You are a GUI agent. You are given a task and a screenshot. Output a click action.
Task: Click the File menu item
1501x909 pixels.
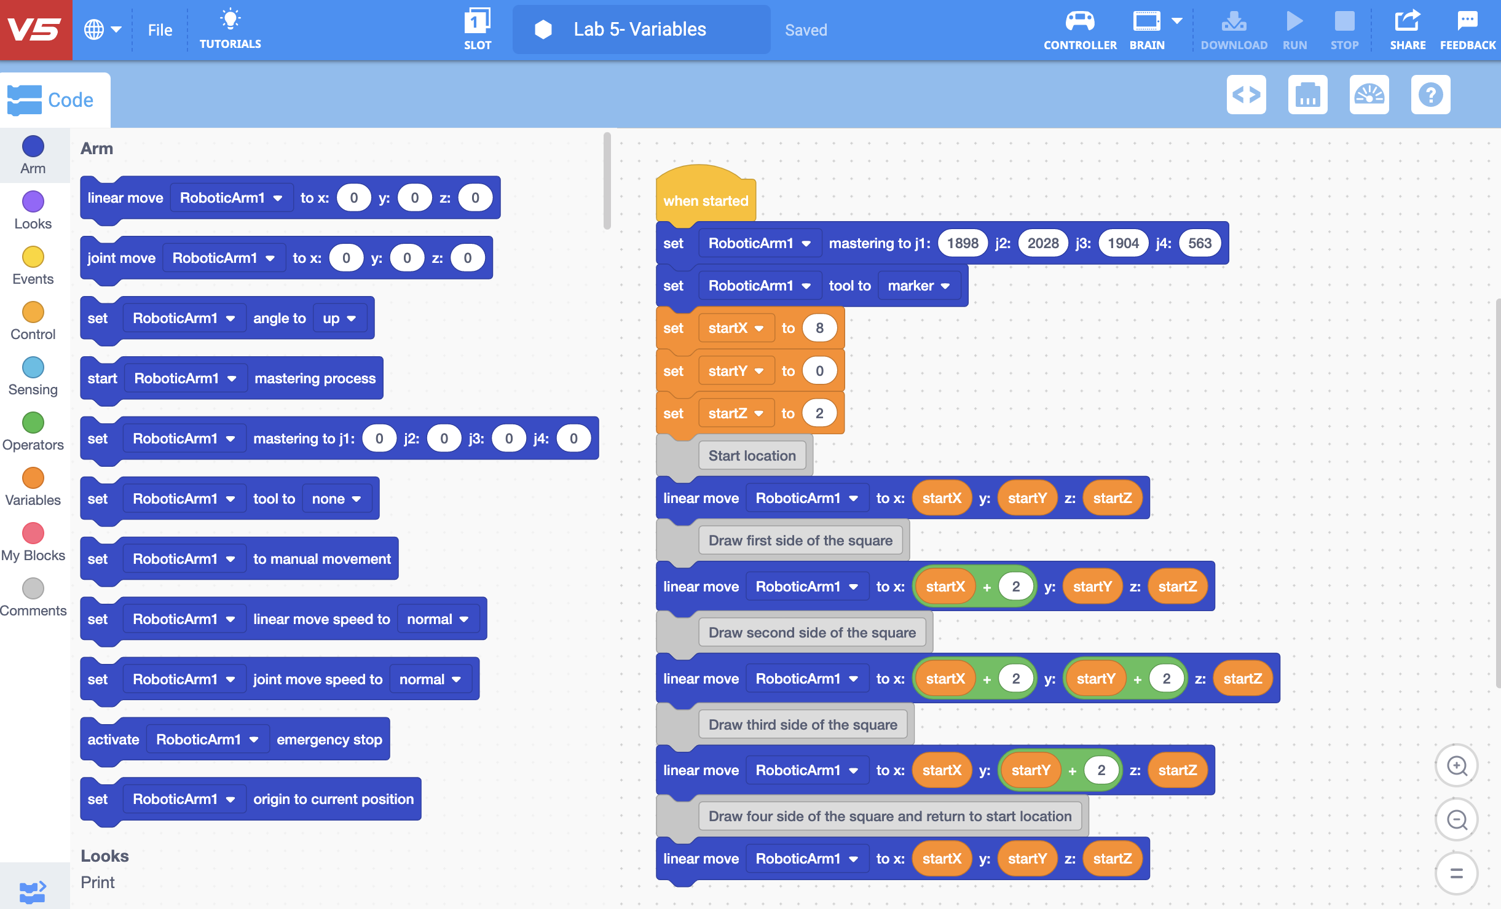click(x=157, y=29)
